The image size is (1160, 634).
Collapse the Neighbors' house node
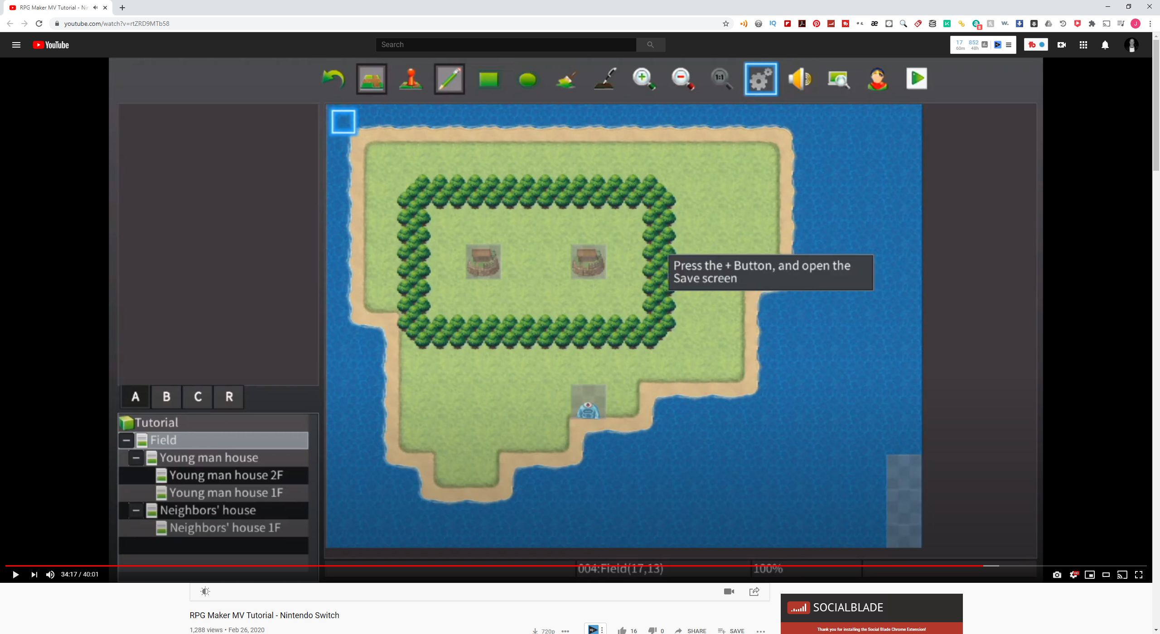pos(136,510)
